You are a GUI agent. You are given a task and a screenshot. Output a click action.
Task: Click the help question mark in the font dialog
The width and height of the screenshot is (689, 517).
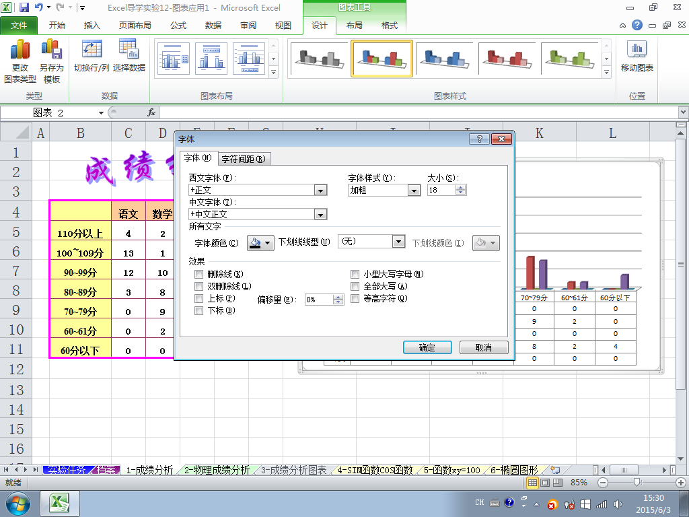[479, 139]
